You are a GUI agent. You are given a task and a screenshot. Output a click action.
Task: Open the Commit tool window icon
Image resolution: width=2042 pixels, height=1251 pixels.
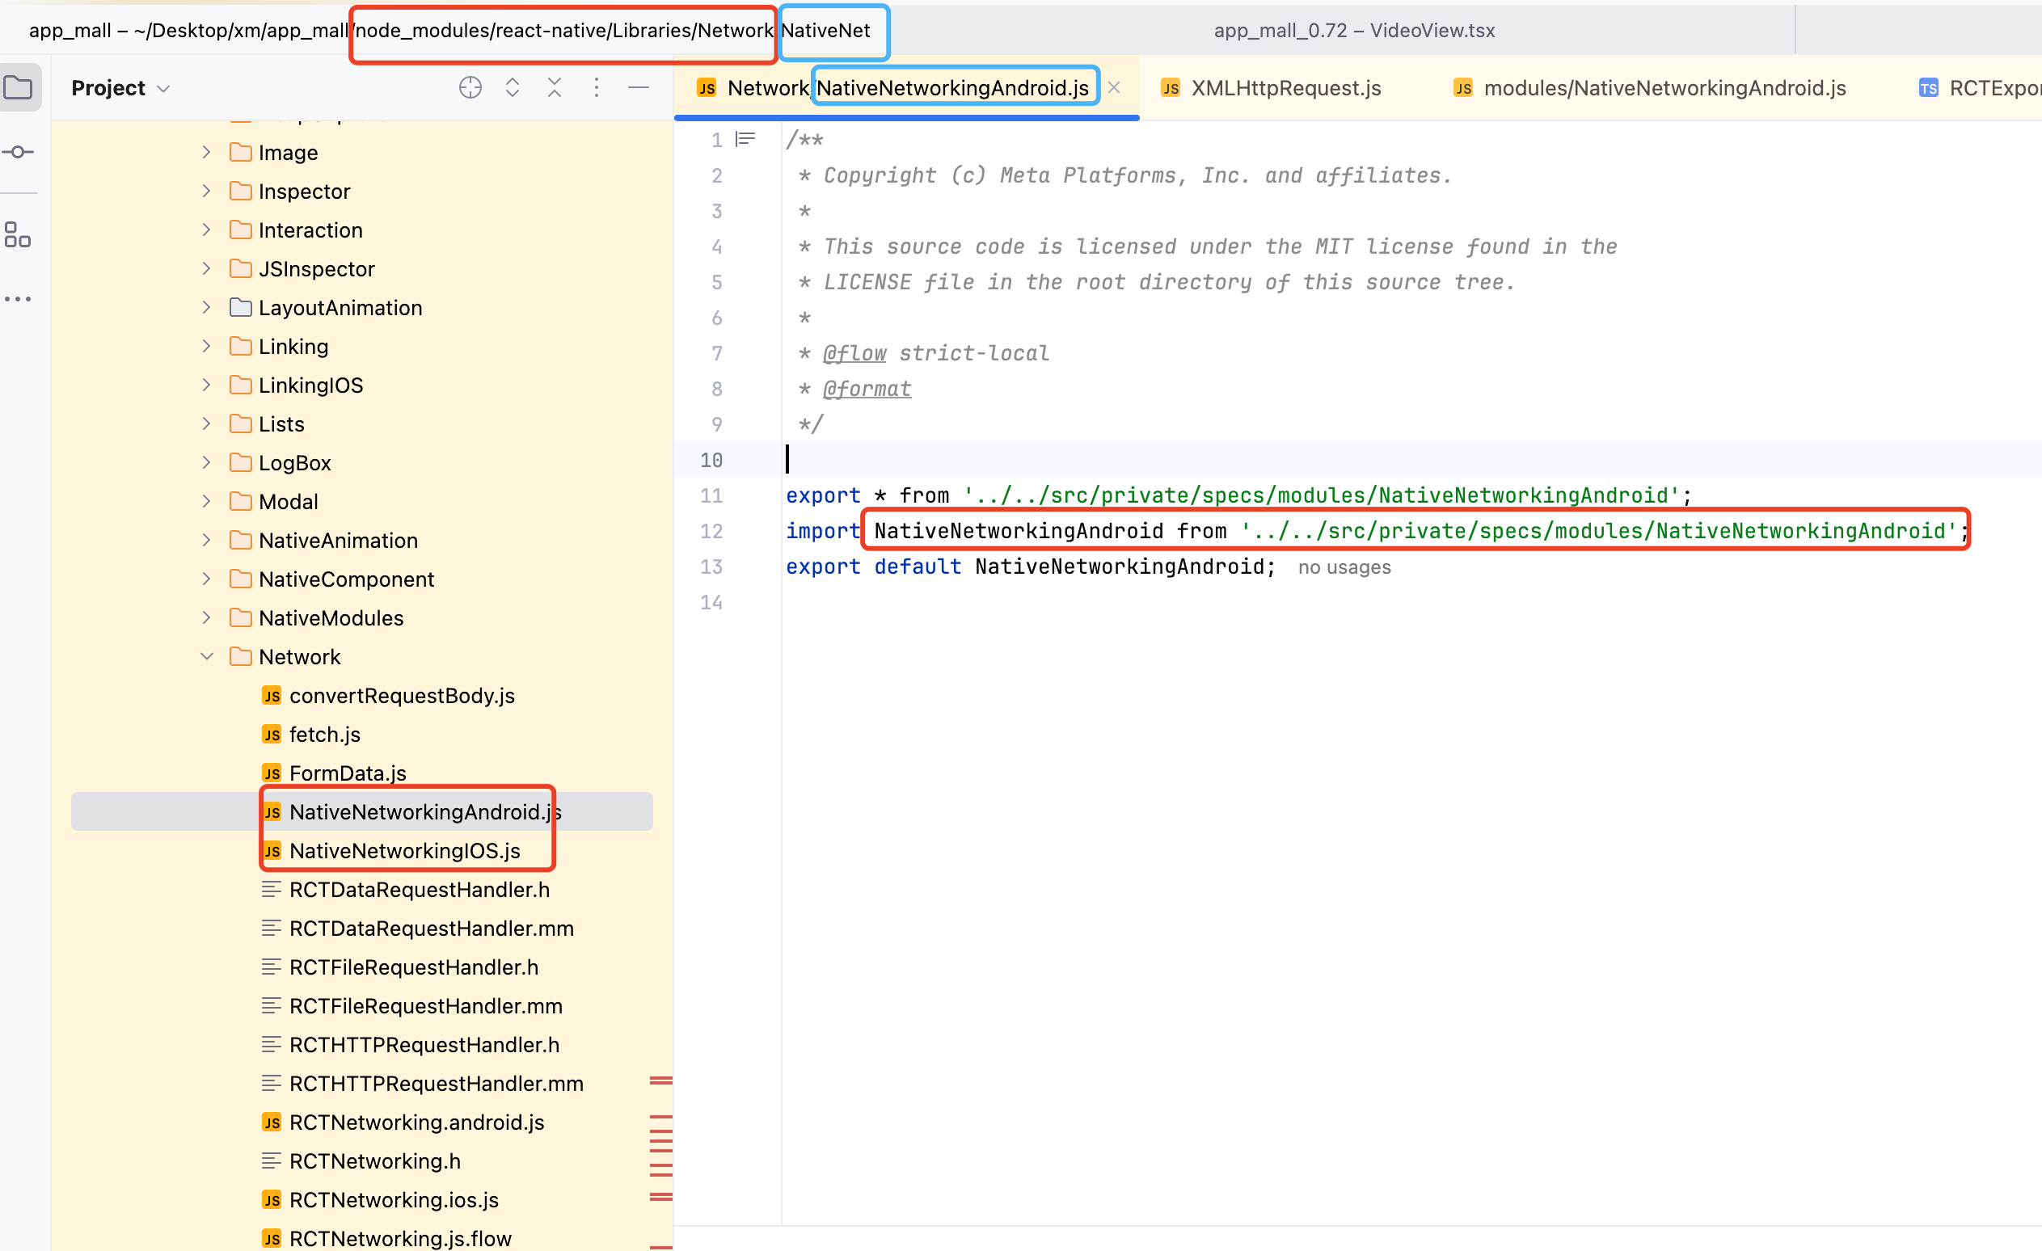pyautogui.click(x=19, y=153)
